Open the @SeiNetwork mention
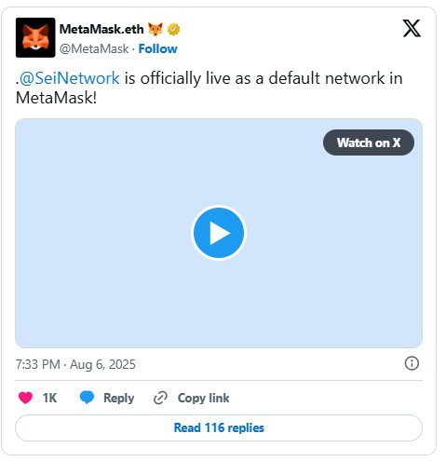Screen dimensions: 446x461 (x=70, y=78)
